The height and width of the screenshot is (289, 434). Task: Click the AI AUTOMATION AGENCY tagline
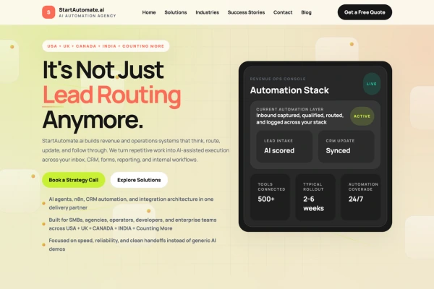(88, 16)
